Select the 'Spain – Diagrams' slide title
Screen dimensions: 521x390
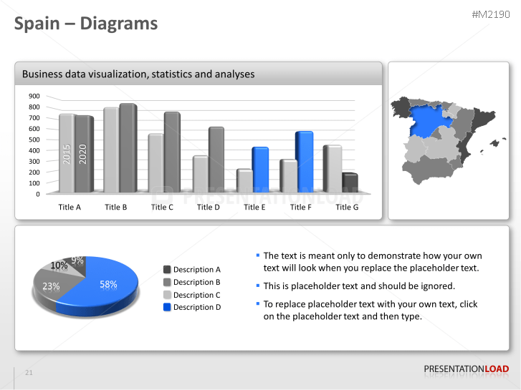[87, 24]
